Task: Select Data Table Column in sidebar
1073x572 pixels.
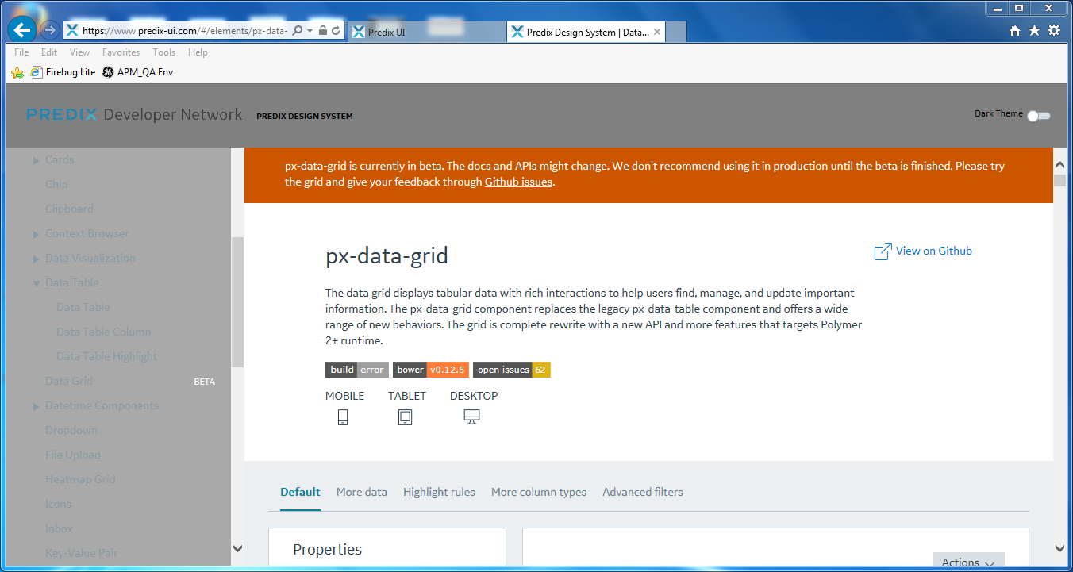Action: [103, 332]
